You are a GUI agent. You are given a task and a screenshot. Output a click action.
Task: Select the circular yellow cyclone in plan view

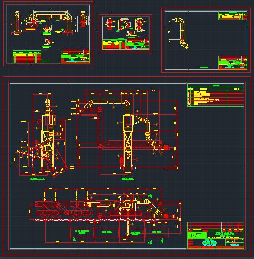tap(127, 205)
